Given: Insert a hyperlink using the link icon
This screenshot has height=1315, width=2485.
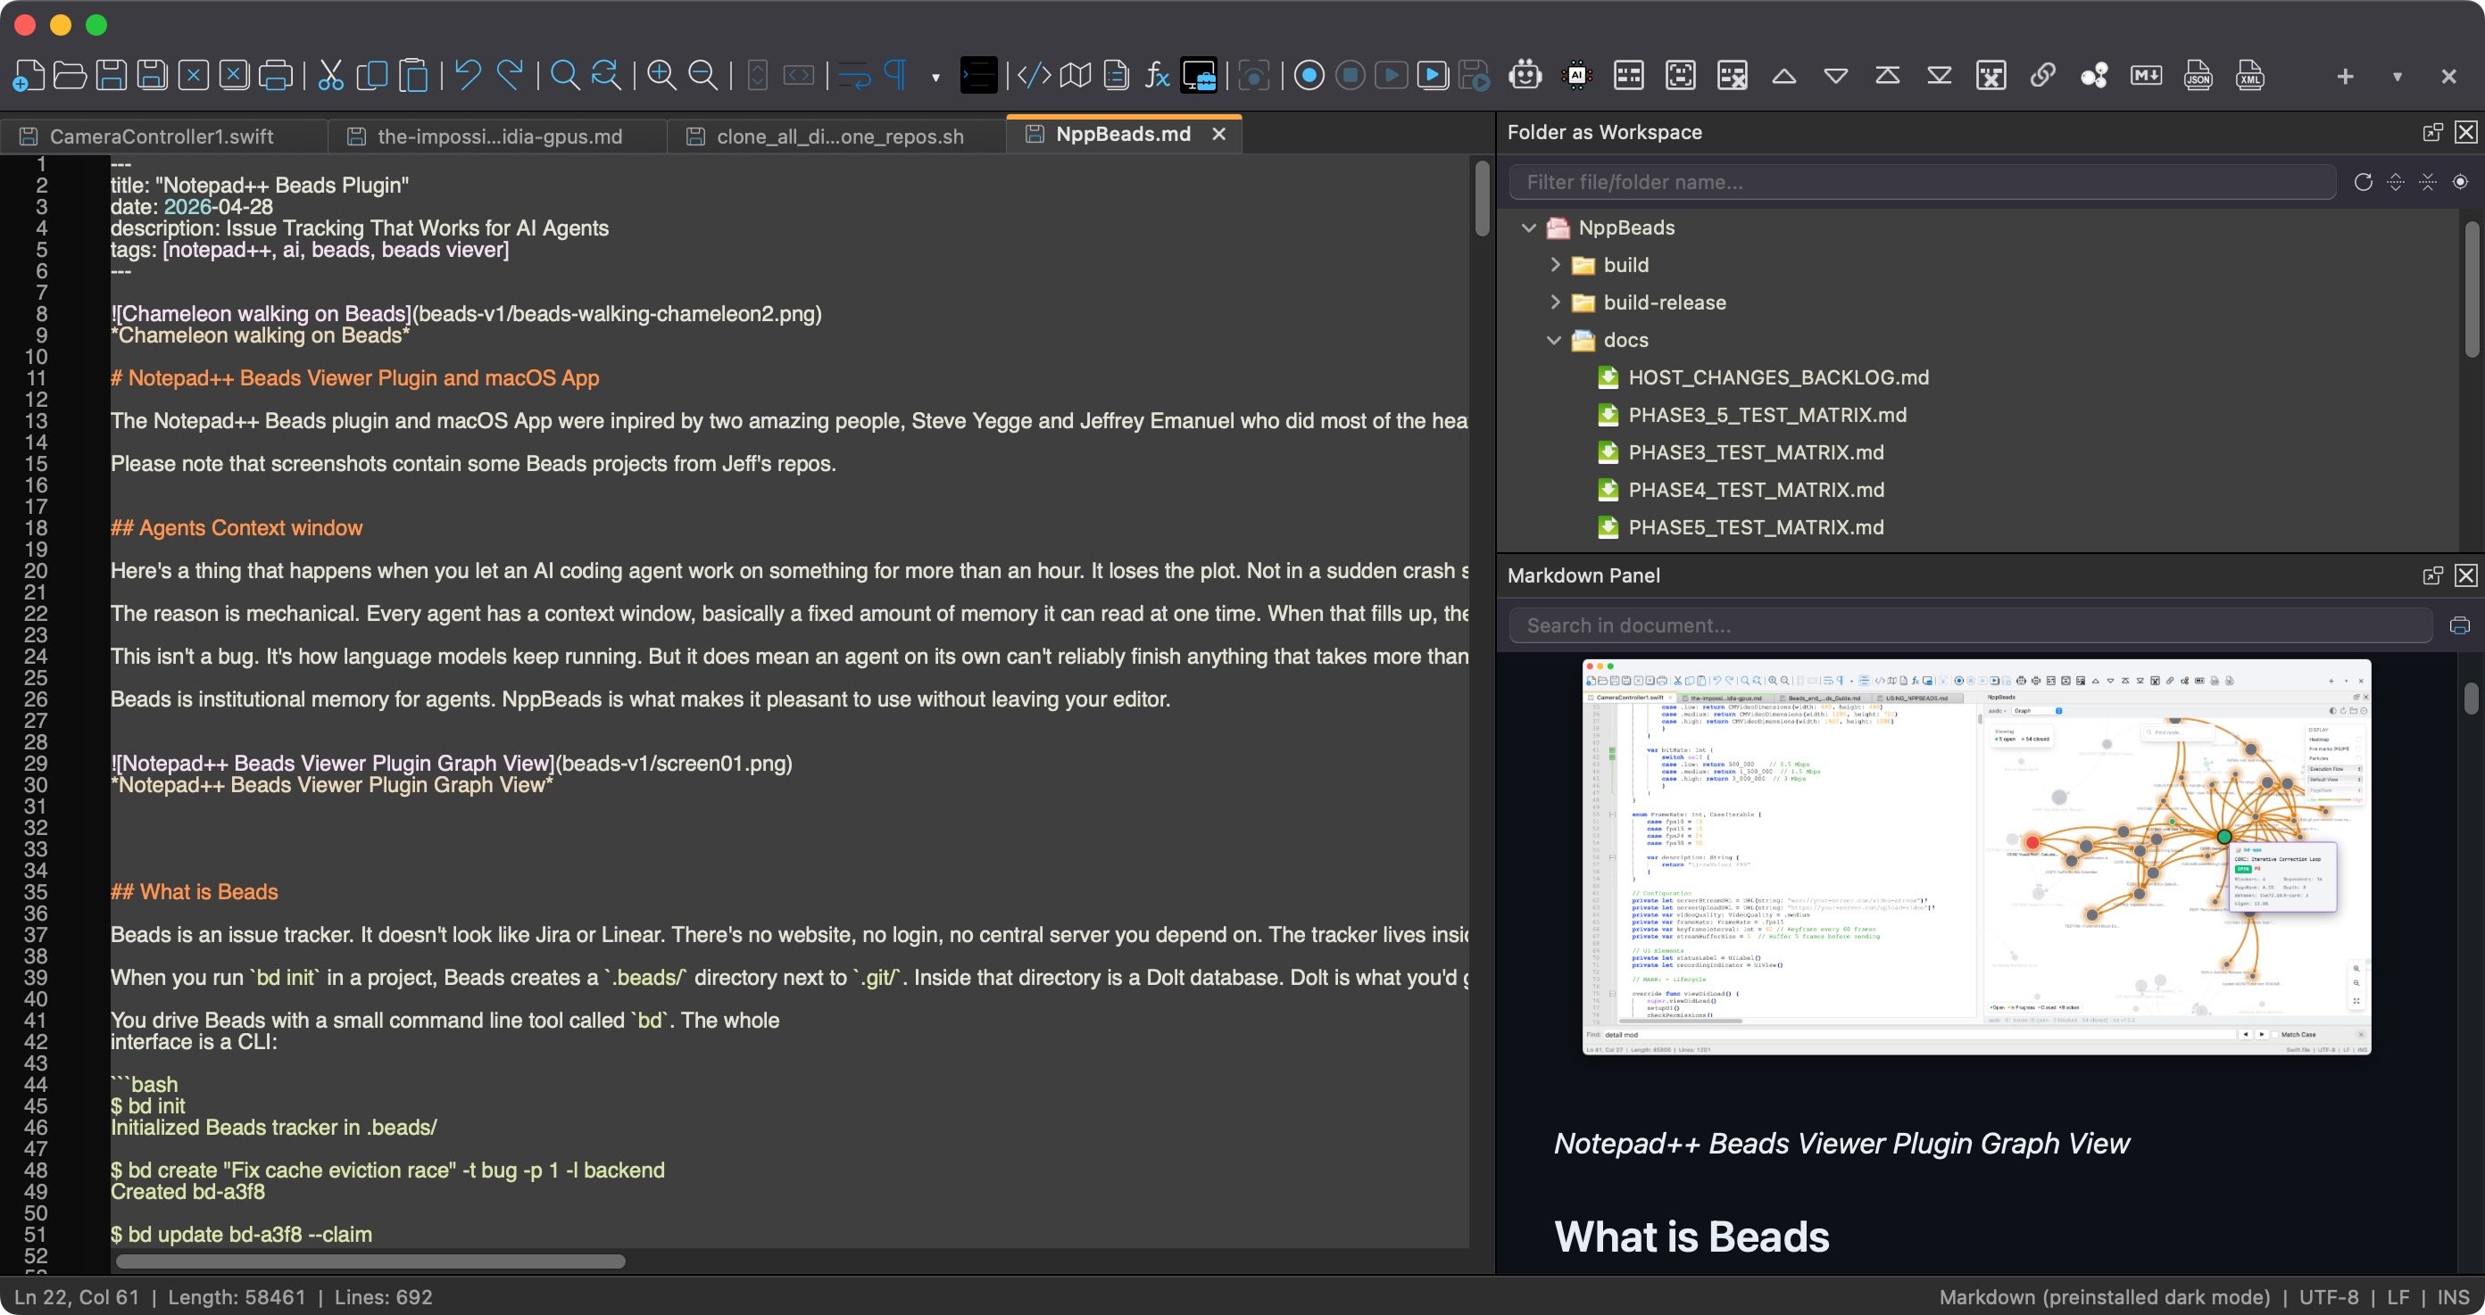Looking at the screenshot, I should coord(2042,75).
